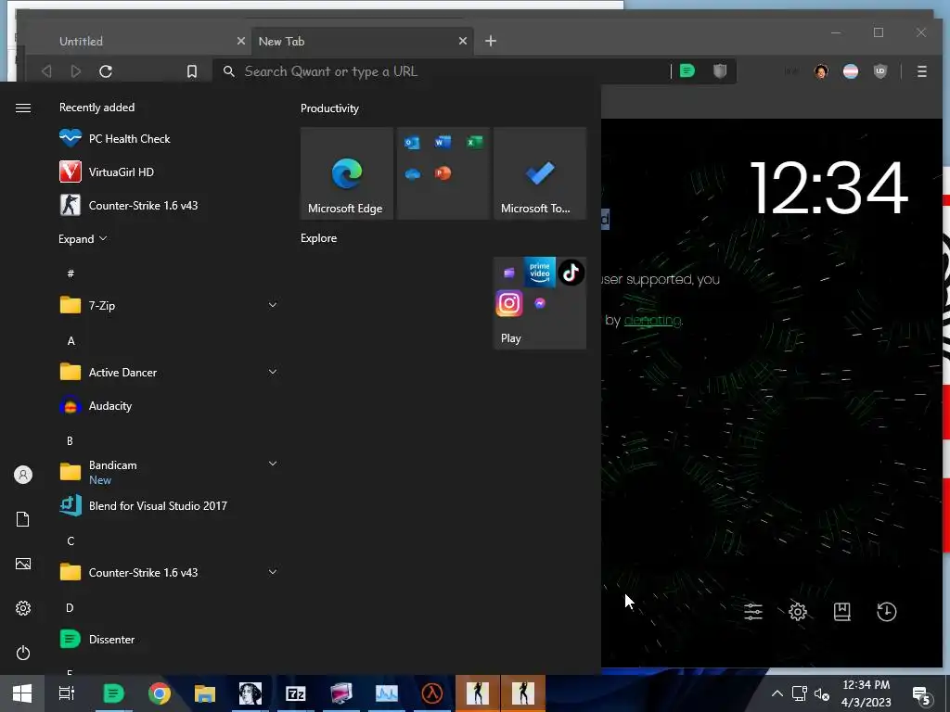Open the user account icon in Start
The width and height of the screenshot is (950, 712).
[23, 475]
